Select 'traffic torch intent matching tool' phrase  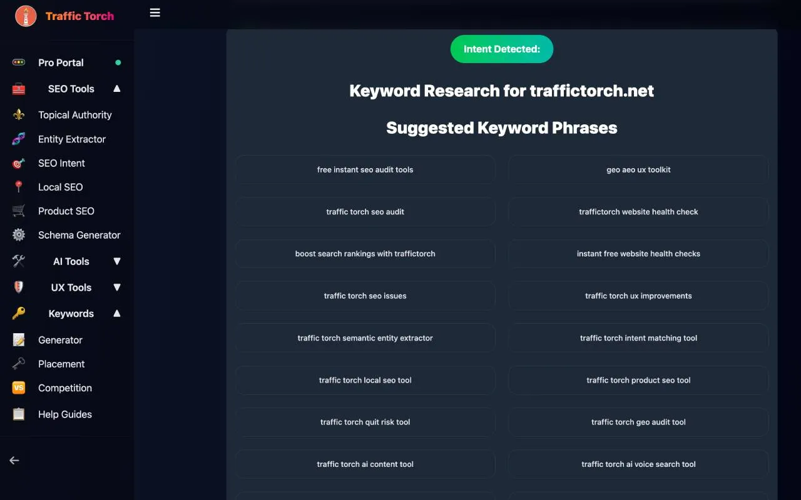pyautogui.click(x=638, y=338)
